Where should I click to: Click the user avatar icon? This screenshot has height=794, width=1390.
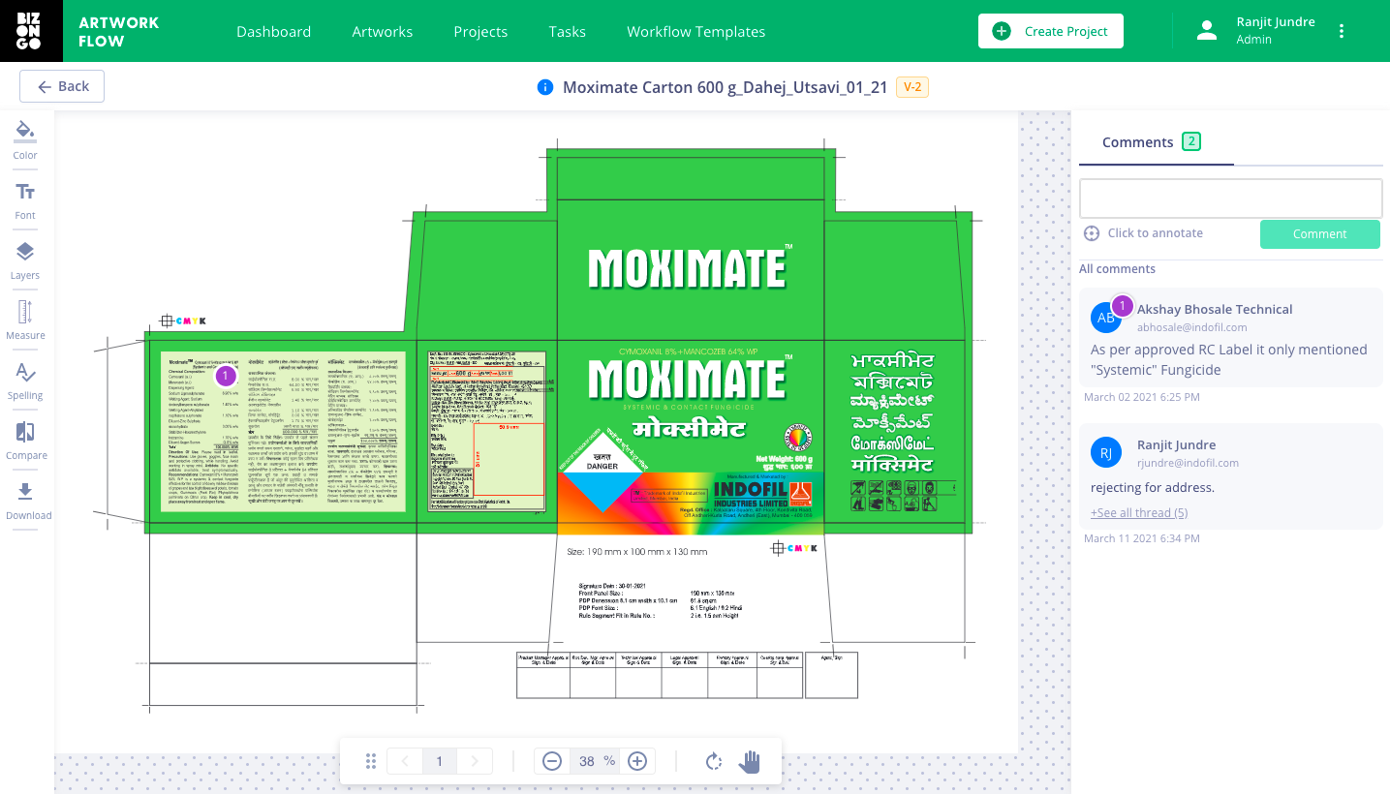(1207, 31)
